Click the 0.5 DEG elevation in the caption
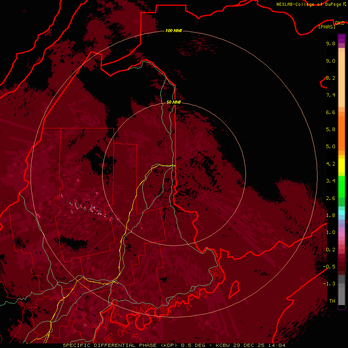This screenshot has width=348, height=348. 193,345
